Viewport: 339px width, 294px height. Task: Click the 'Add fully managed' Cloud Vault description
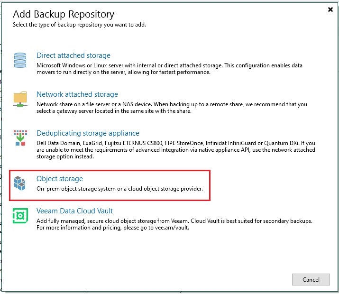pos(174,224)
